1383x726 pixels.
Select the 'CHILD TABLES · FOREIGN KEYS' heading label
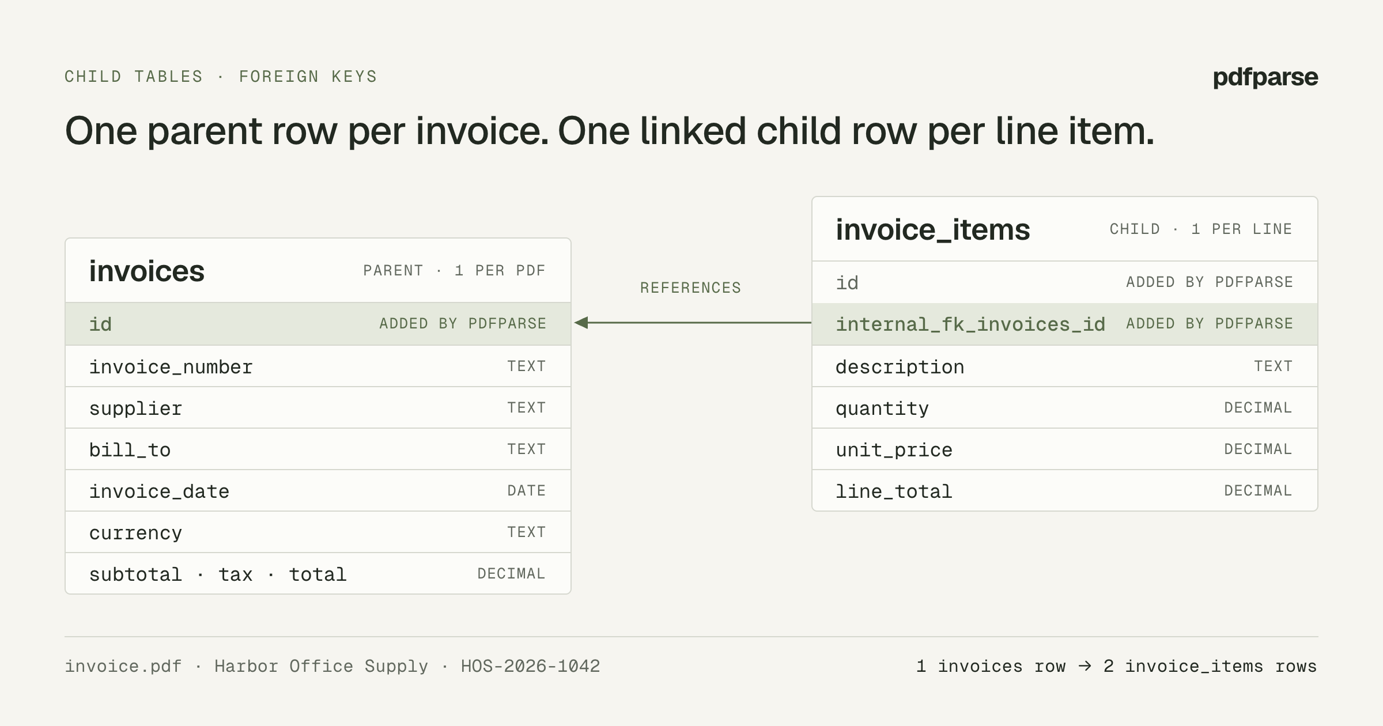click(x=221, y=77)
